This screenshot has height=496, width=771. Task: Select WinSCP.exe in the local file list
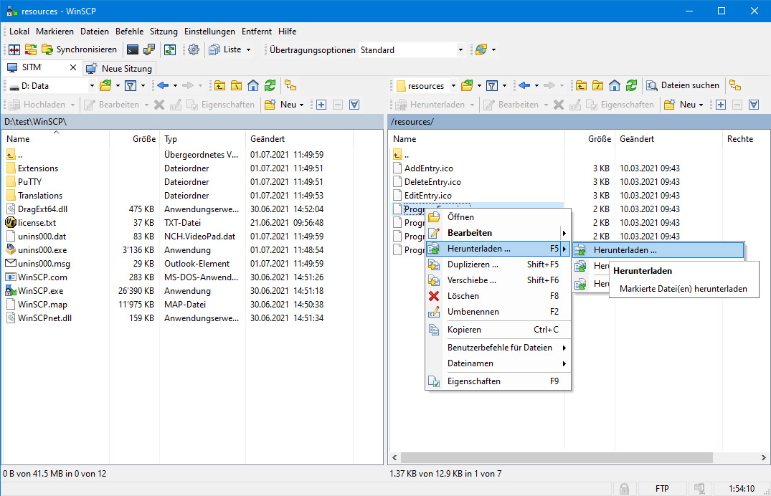[x=40, y=291]
